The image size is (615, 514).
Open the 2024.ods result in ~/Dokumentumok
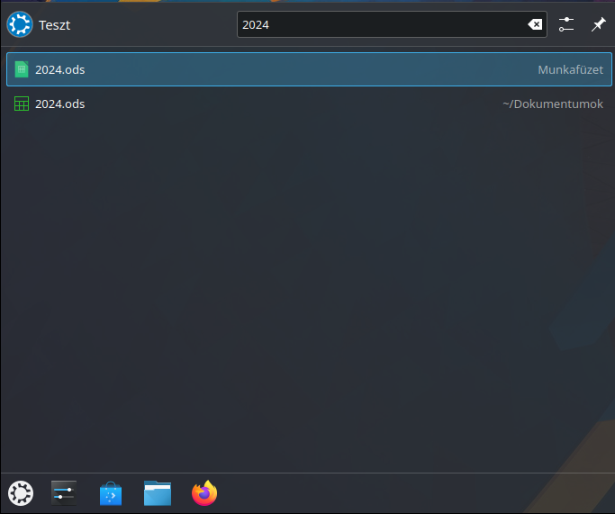coord(309,104)
